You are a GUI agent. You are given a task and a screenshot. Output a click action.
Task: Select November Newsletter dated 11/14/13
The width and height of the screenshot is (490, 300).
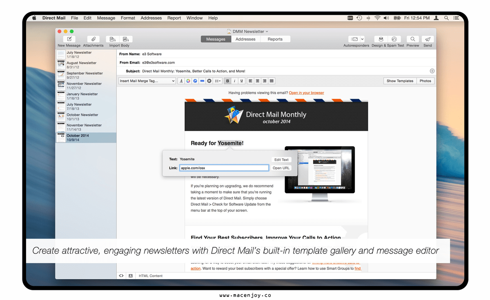coord(86,127)
